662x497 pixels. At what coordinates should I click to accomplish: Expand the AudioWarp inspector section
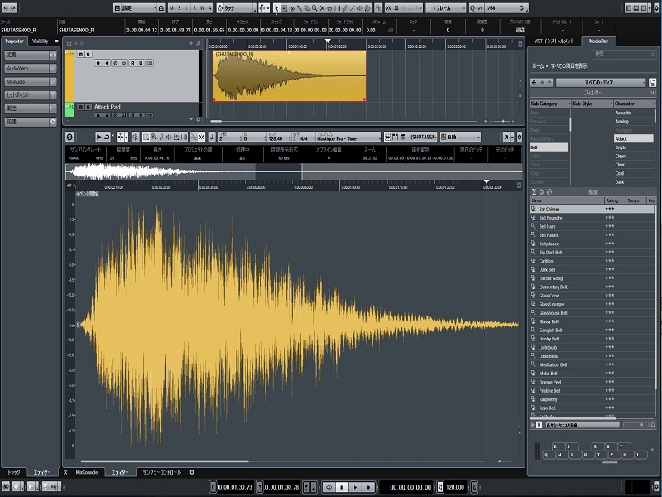[x=28, y=68]
